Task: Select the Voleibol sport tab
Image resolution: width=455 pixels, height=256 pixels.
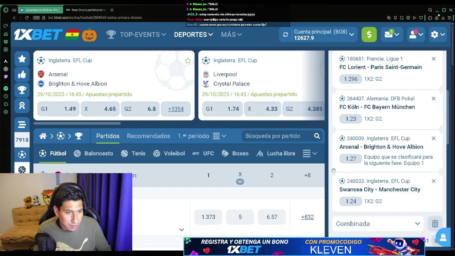Action: [169, 153]
